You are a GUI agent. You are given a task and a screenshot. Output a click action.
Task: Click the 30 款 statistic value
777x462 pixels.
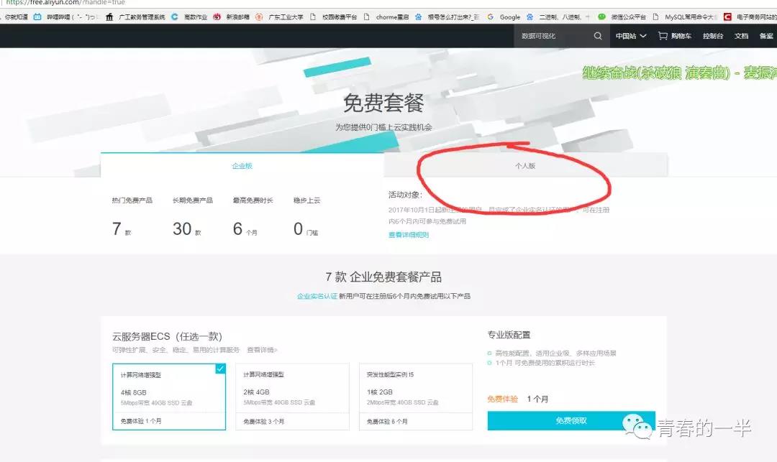pos(187,229)
